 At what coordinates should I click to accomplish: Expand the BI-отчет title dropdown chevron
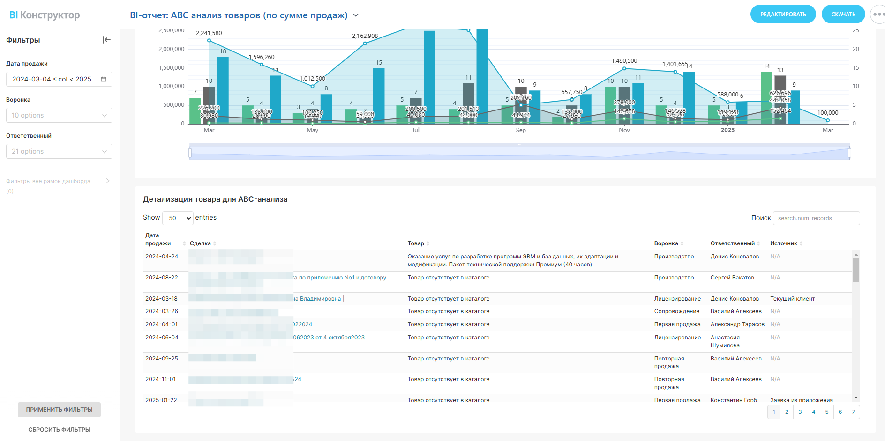click(356, 15)
